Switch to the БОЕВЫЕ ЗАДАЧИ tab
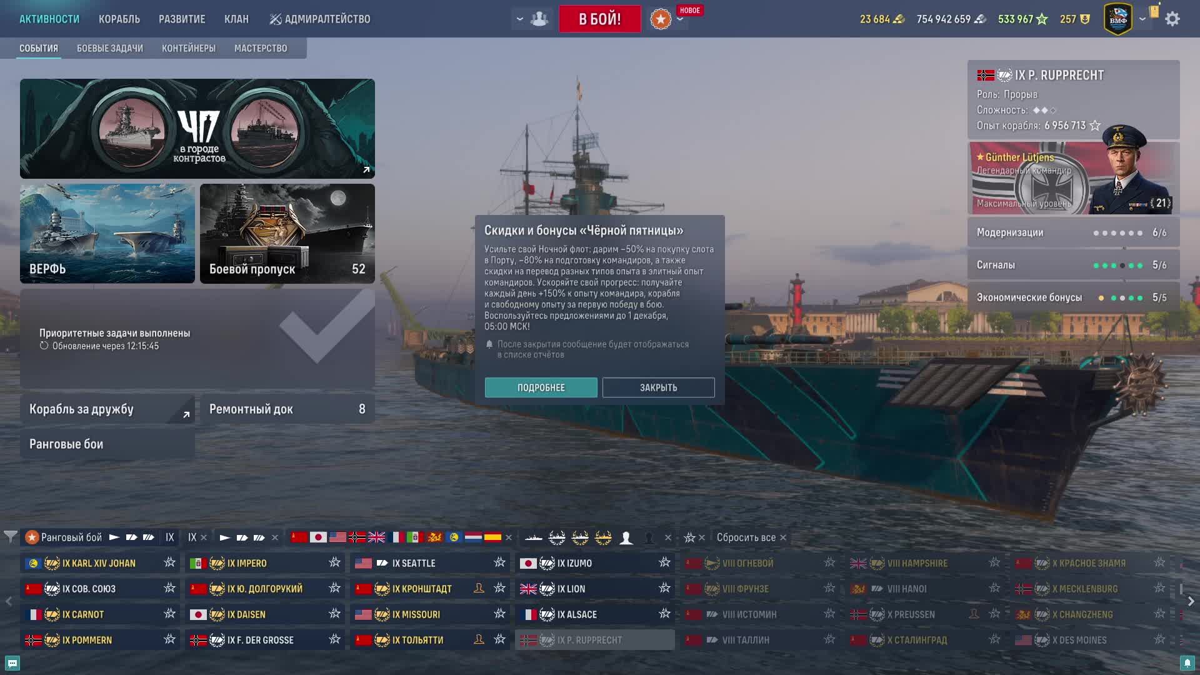This screenshot has width=1200, height=675. click(110, 48)
